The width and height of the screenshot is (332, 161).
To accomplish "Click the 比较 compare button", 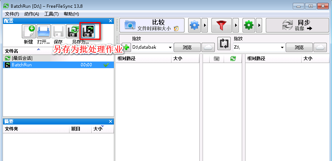I will tap(152, 25).
